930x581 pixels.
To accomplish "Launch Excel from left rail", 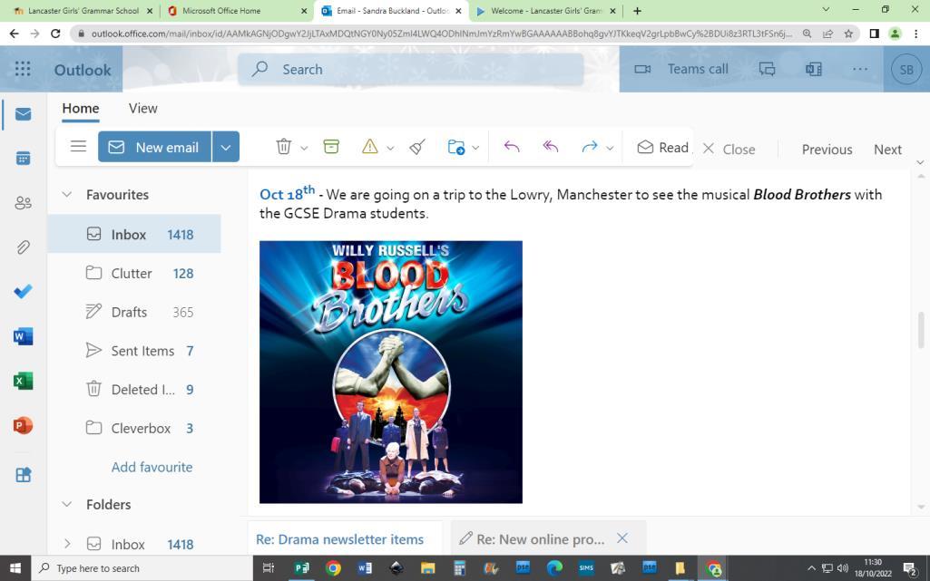I will (23, 381).
